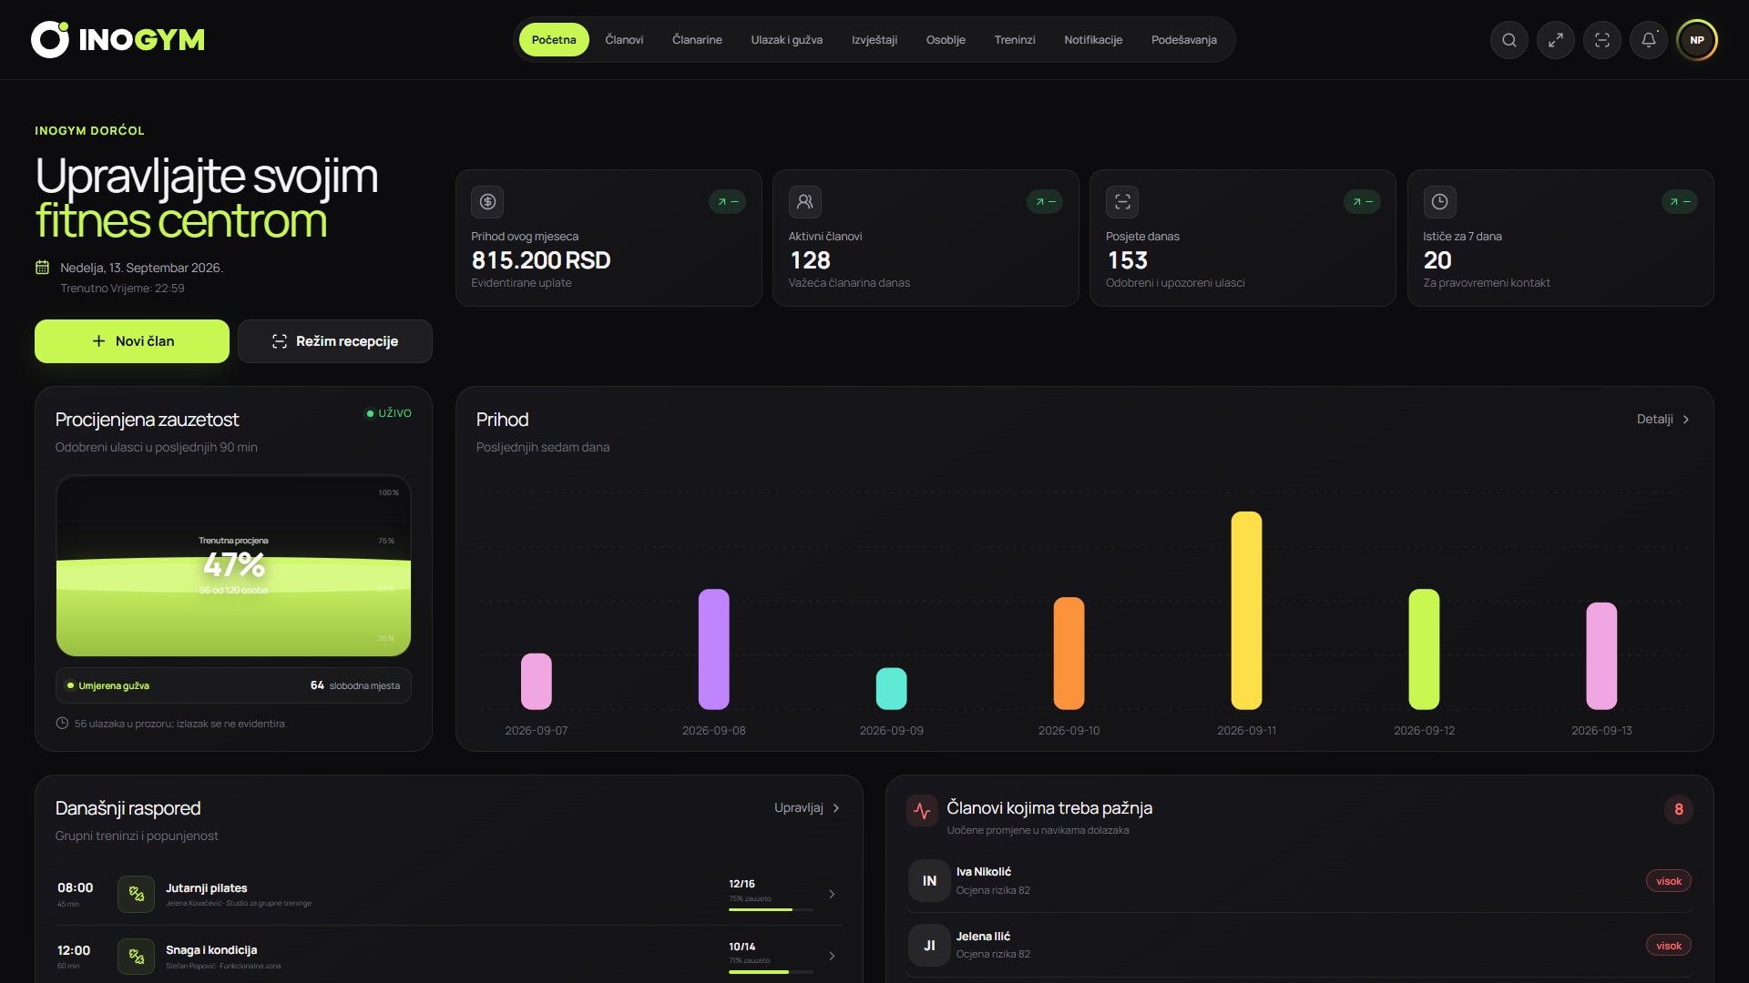Switch to Treninzi tab
Image resolution: width=1749 pixels, height=983 pixels.
[1015, 40]
